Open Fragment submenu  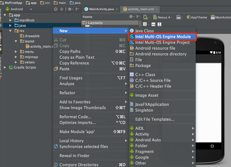coord(162,151)
